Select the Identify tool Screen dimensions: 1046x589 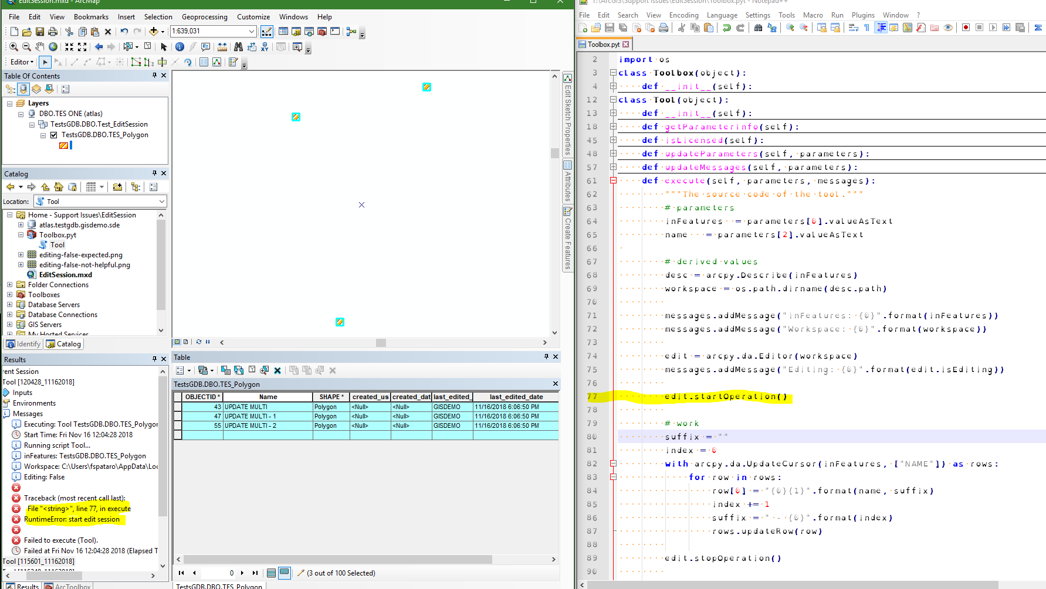[180, 46]
